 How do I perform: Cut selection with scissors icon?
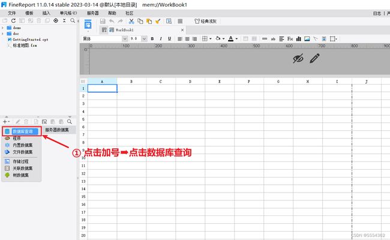click(x=131, y=22)
